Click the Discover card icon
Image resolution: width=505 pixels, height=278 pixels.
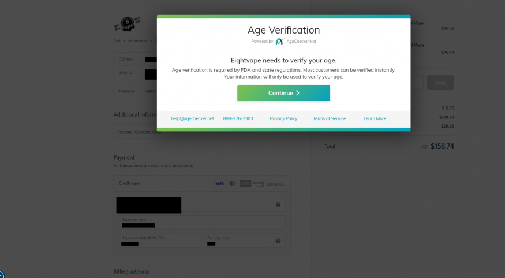(x=259, y=184)
